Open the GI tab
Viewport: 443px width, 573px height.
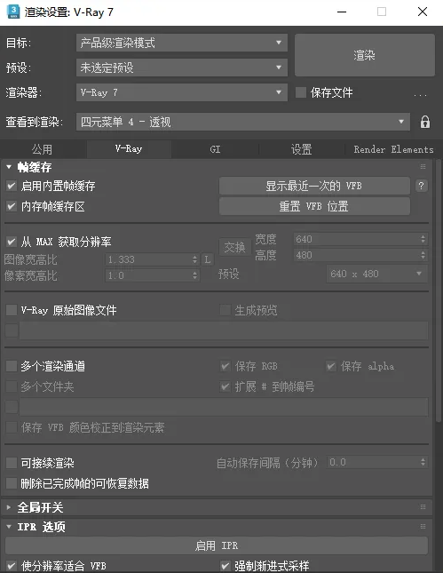coord(215,149)
